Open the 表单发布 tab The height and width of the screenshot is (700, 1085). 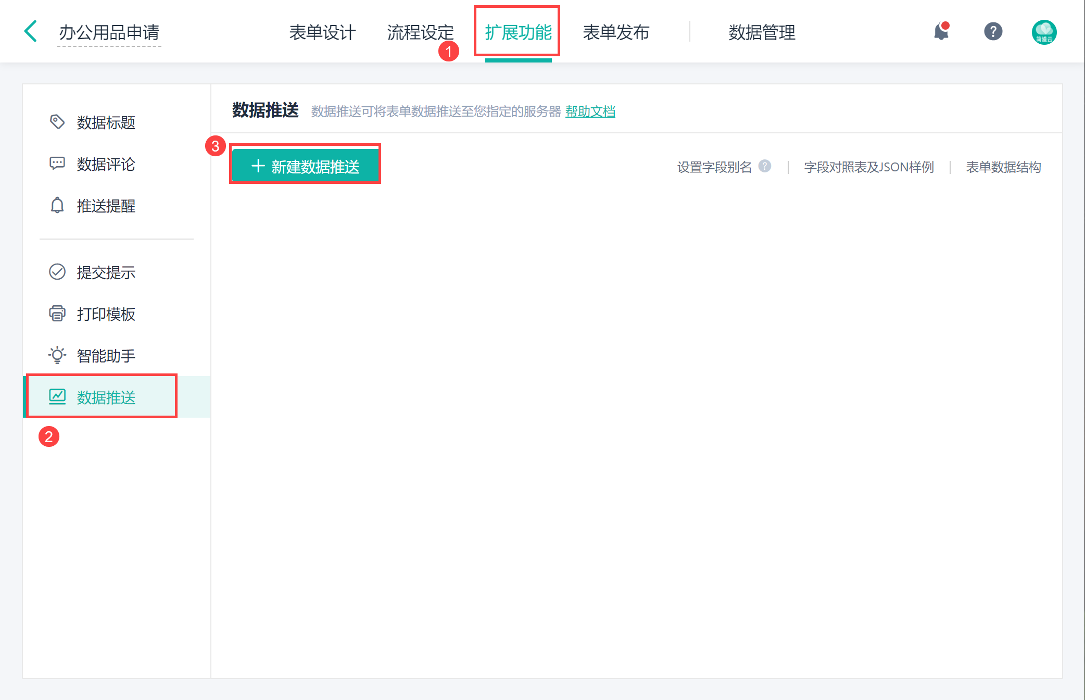(616, 32)
